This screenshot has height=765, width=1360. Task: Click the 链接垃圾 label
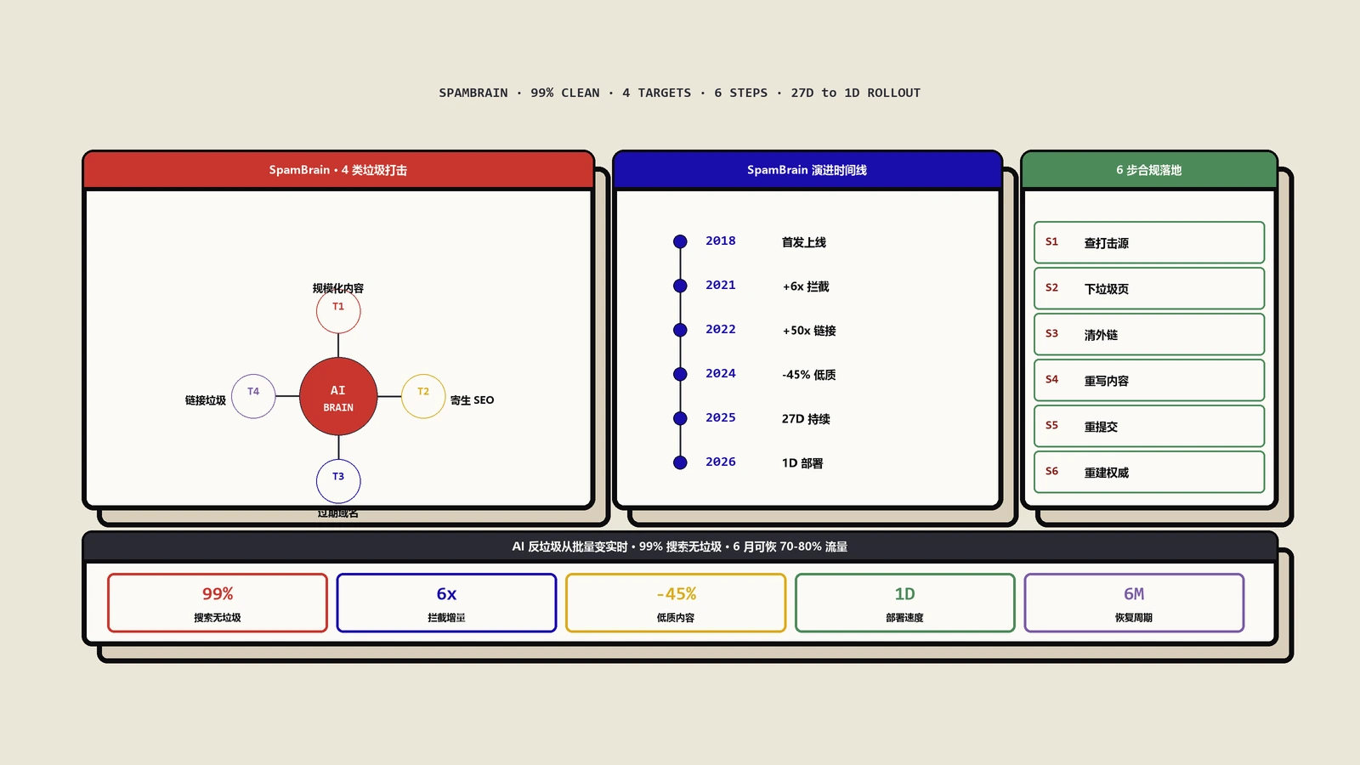pos(206,400)
